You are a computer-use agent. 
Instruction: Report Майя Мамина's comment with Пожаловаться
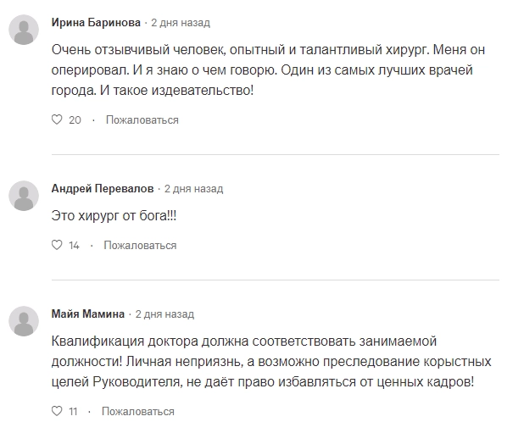coord(137,412)
